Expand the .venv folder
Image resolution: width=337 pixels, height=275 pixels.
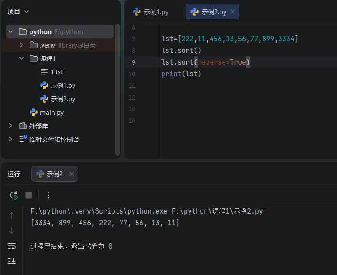click(x=21, y=45)
